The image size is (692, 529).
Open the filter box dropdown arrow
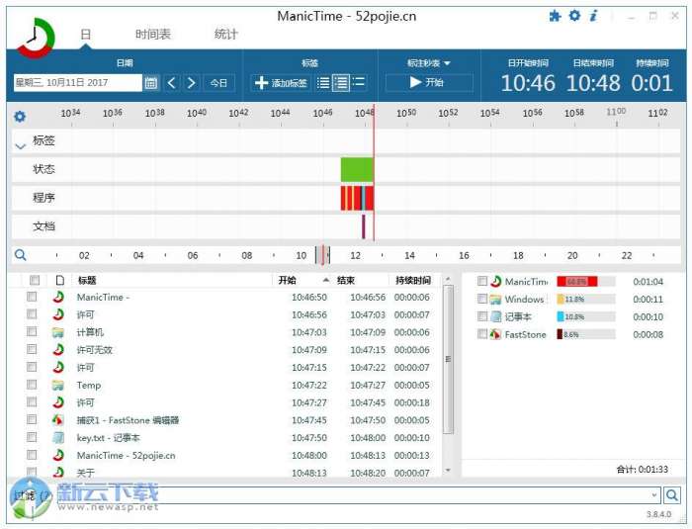[654, 495]
